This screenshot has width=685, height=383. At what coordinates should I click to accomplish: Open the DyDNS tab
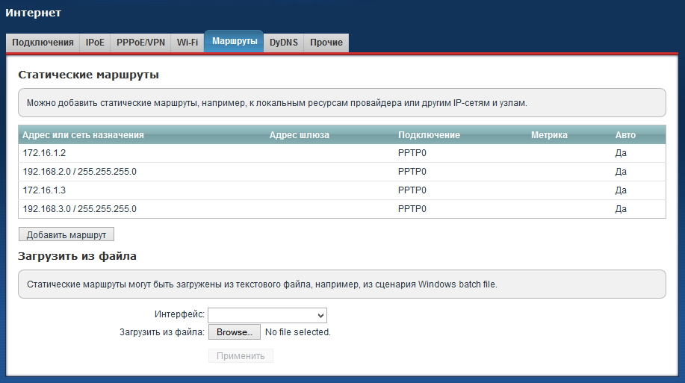284,43
